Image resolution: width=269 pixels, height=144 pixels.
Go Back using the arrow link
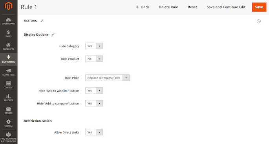[143, 7]
